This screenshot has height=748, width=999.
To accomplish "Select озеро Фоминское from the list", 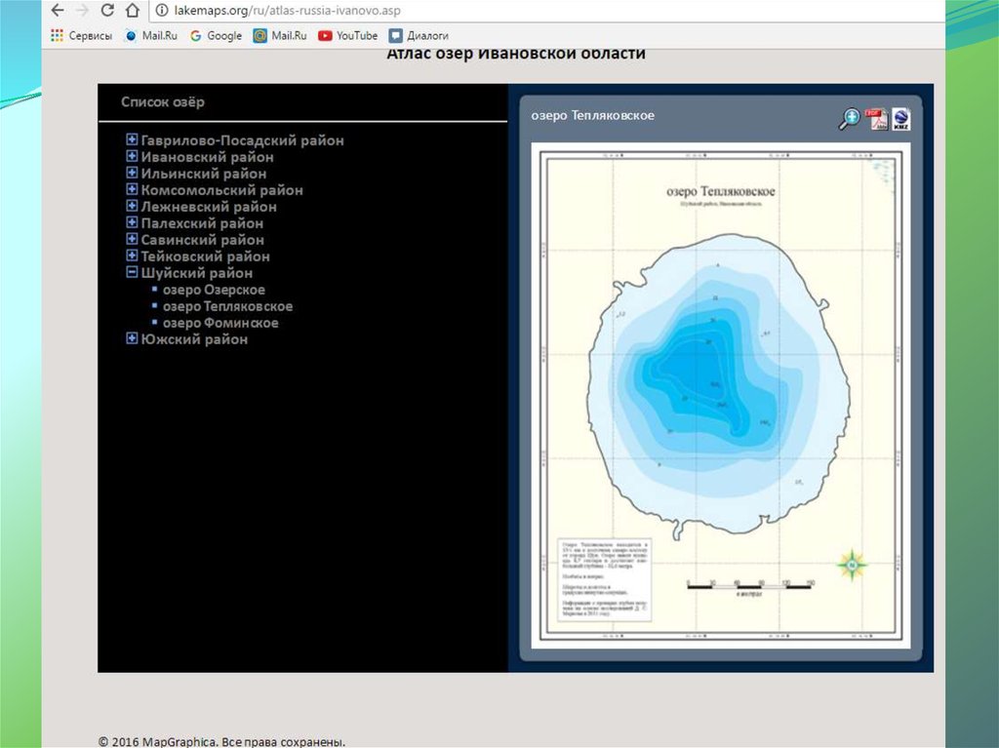I will pos(220,323).
